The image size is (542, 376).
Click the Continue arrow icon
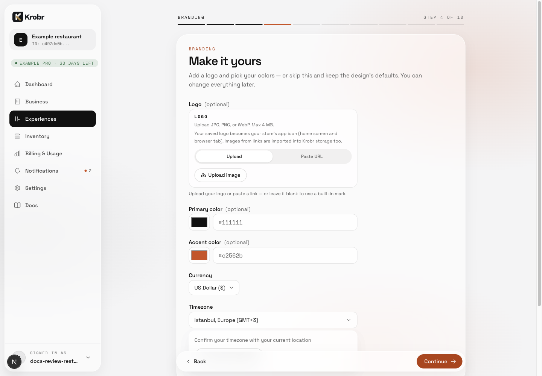coord(454,361)
